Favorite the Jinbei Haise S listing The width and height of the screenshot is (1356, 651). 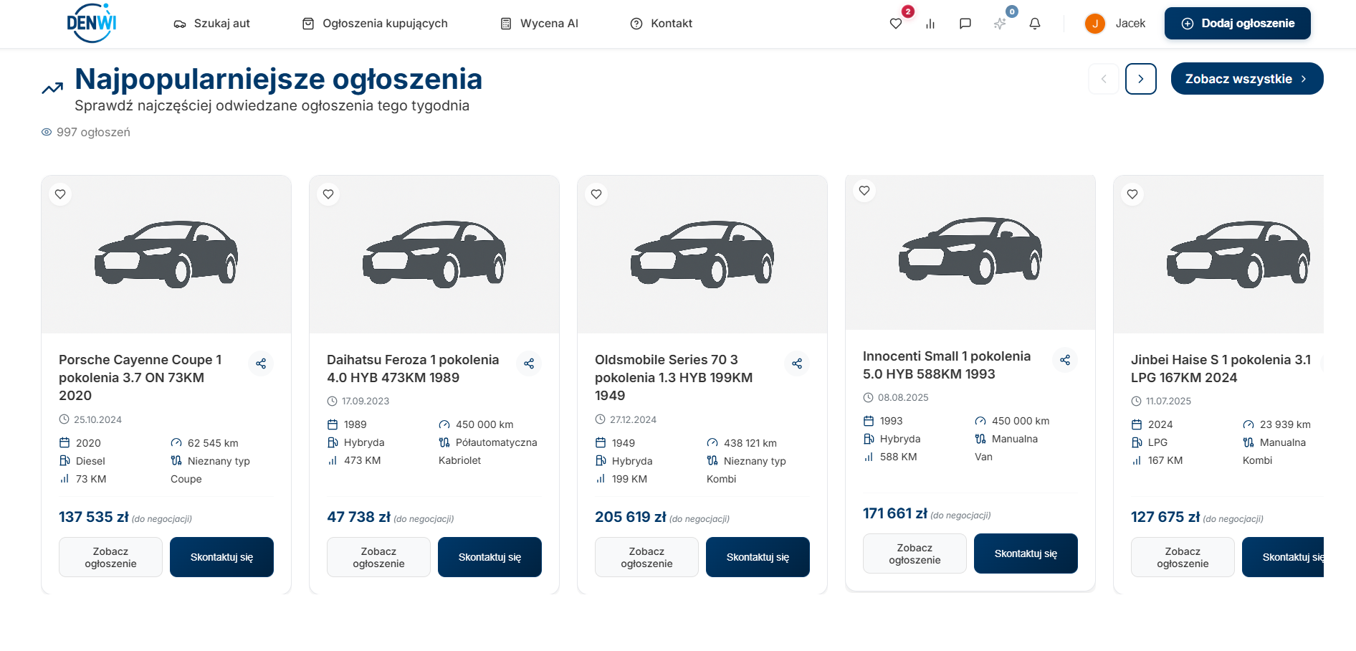point(1132,194)
